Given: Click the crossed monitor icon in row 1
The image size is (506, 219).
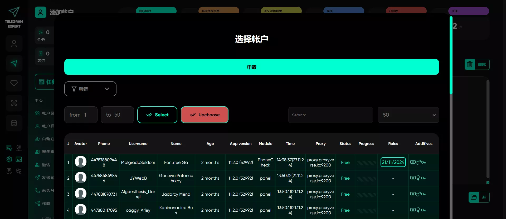Looking at the screenshot, I should point(413,162).
